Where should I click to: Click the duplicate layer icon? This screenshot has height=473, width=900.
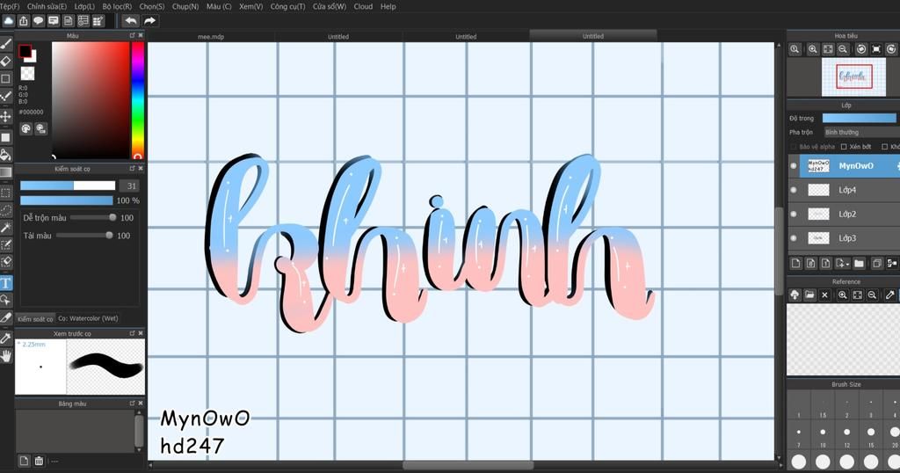pos(877,264)
